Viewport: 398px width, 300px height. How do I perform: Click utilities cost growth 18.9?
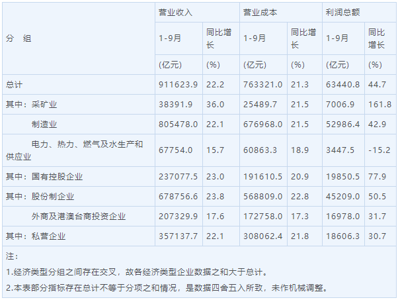tap(299, 150)
